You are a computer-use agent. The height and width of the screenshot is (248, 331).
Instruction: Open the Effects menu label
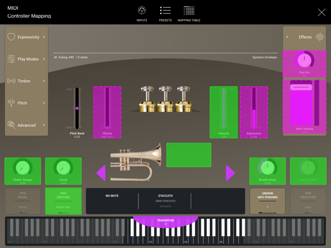tap(305, 37)
